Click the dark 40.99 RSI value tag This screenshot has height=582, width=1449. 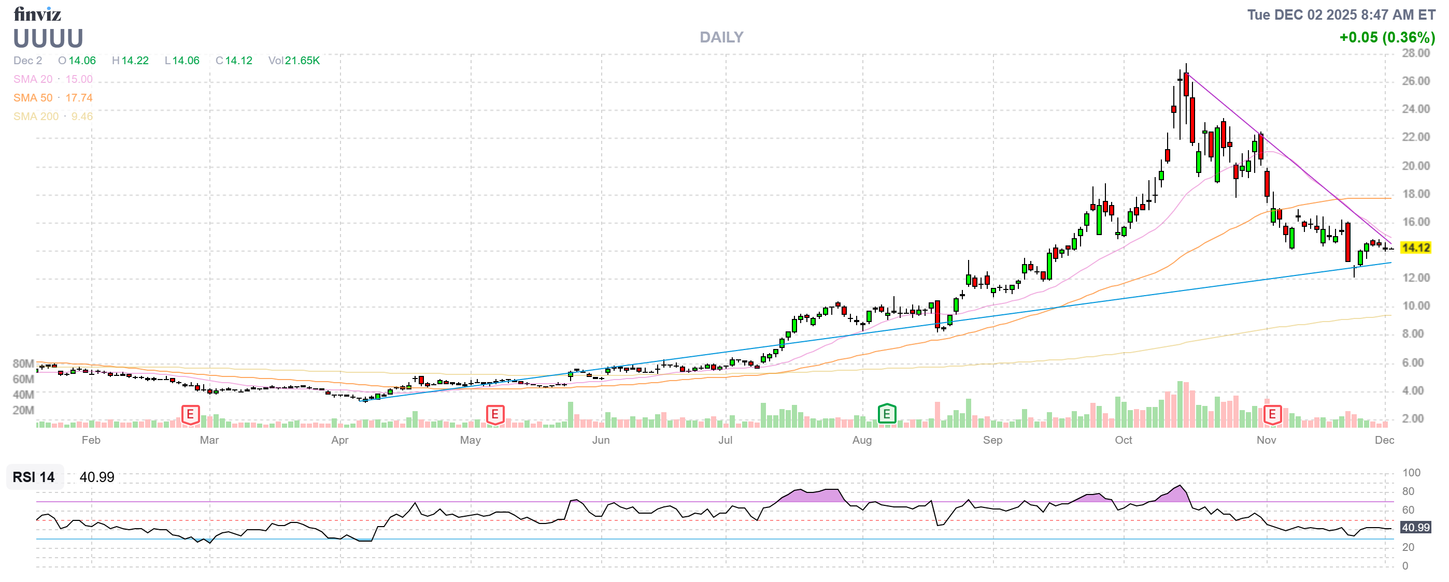point(1415,528)
